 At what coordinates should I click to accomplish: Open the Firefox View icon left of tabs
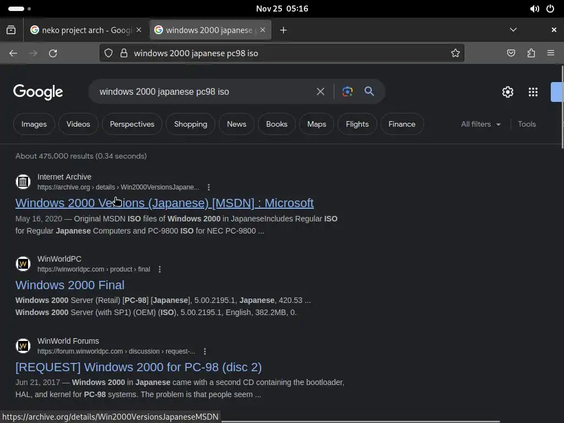(11, 30)
